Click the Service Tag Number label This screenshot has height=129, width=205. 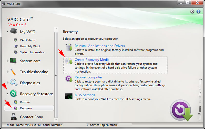[104, 125]
